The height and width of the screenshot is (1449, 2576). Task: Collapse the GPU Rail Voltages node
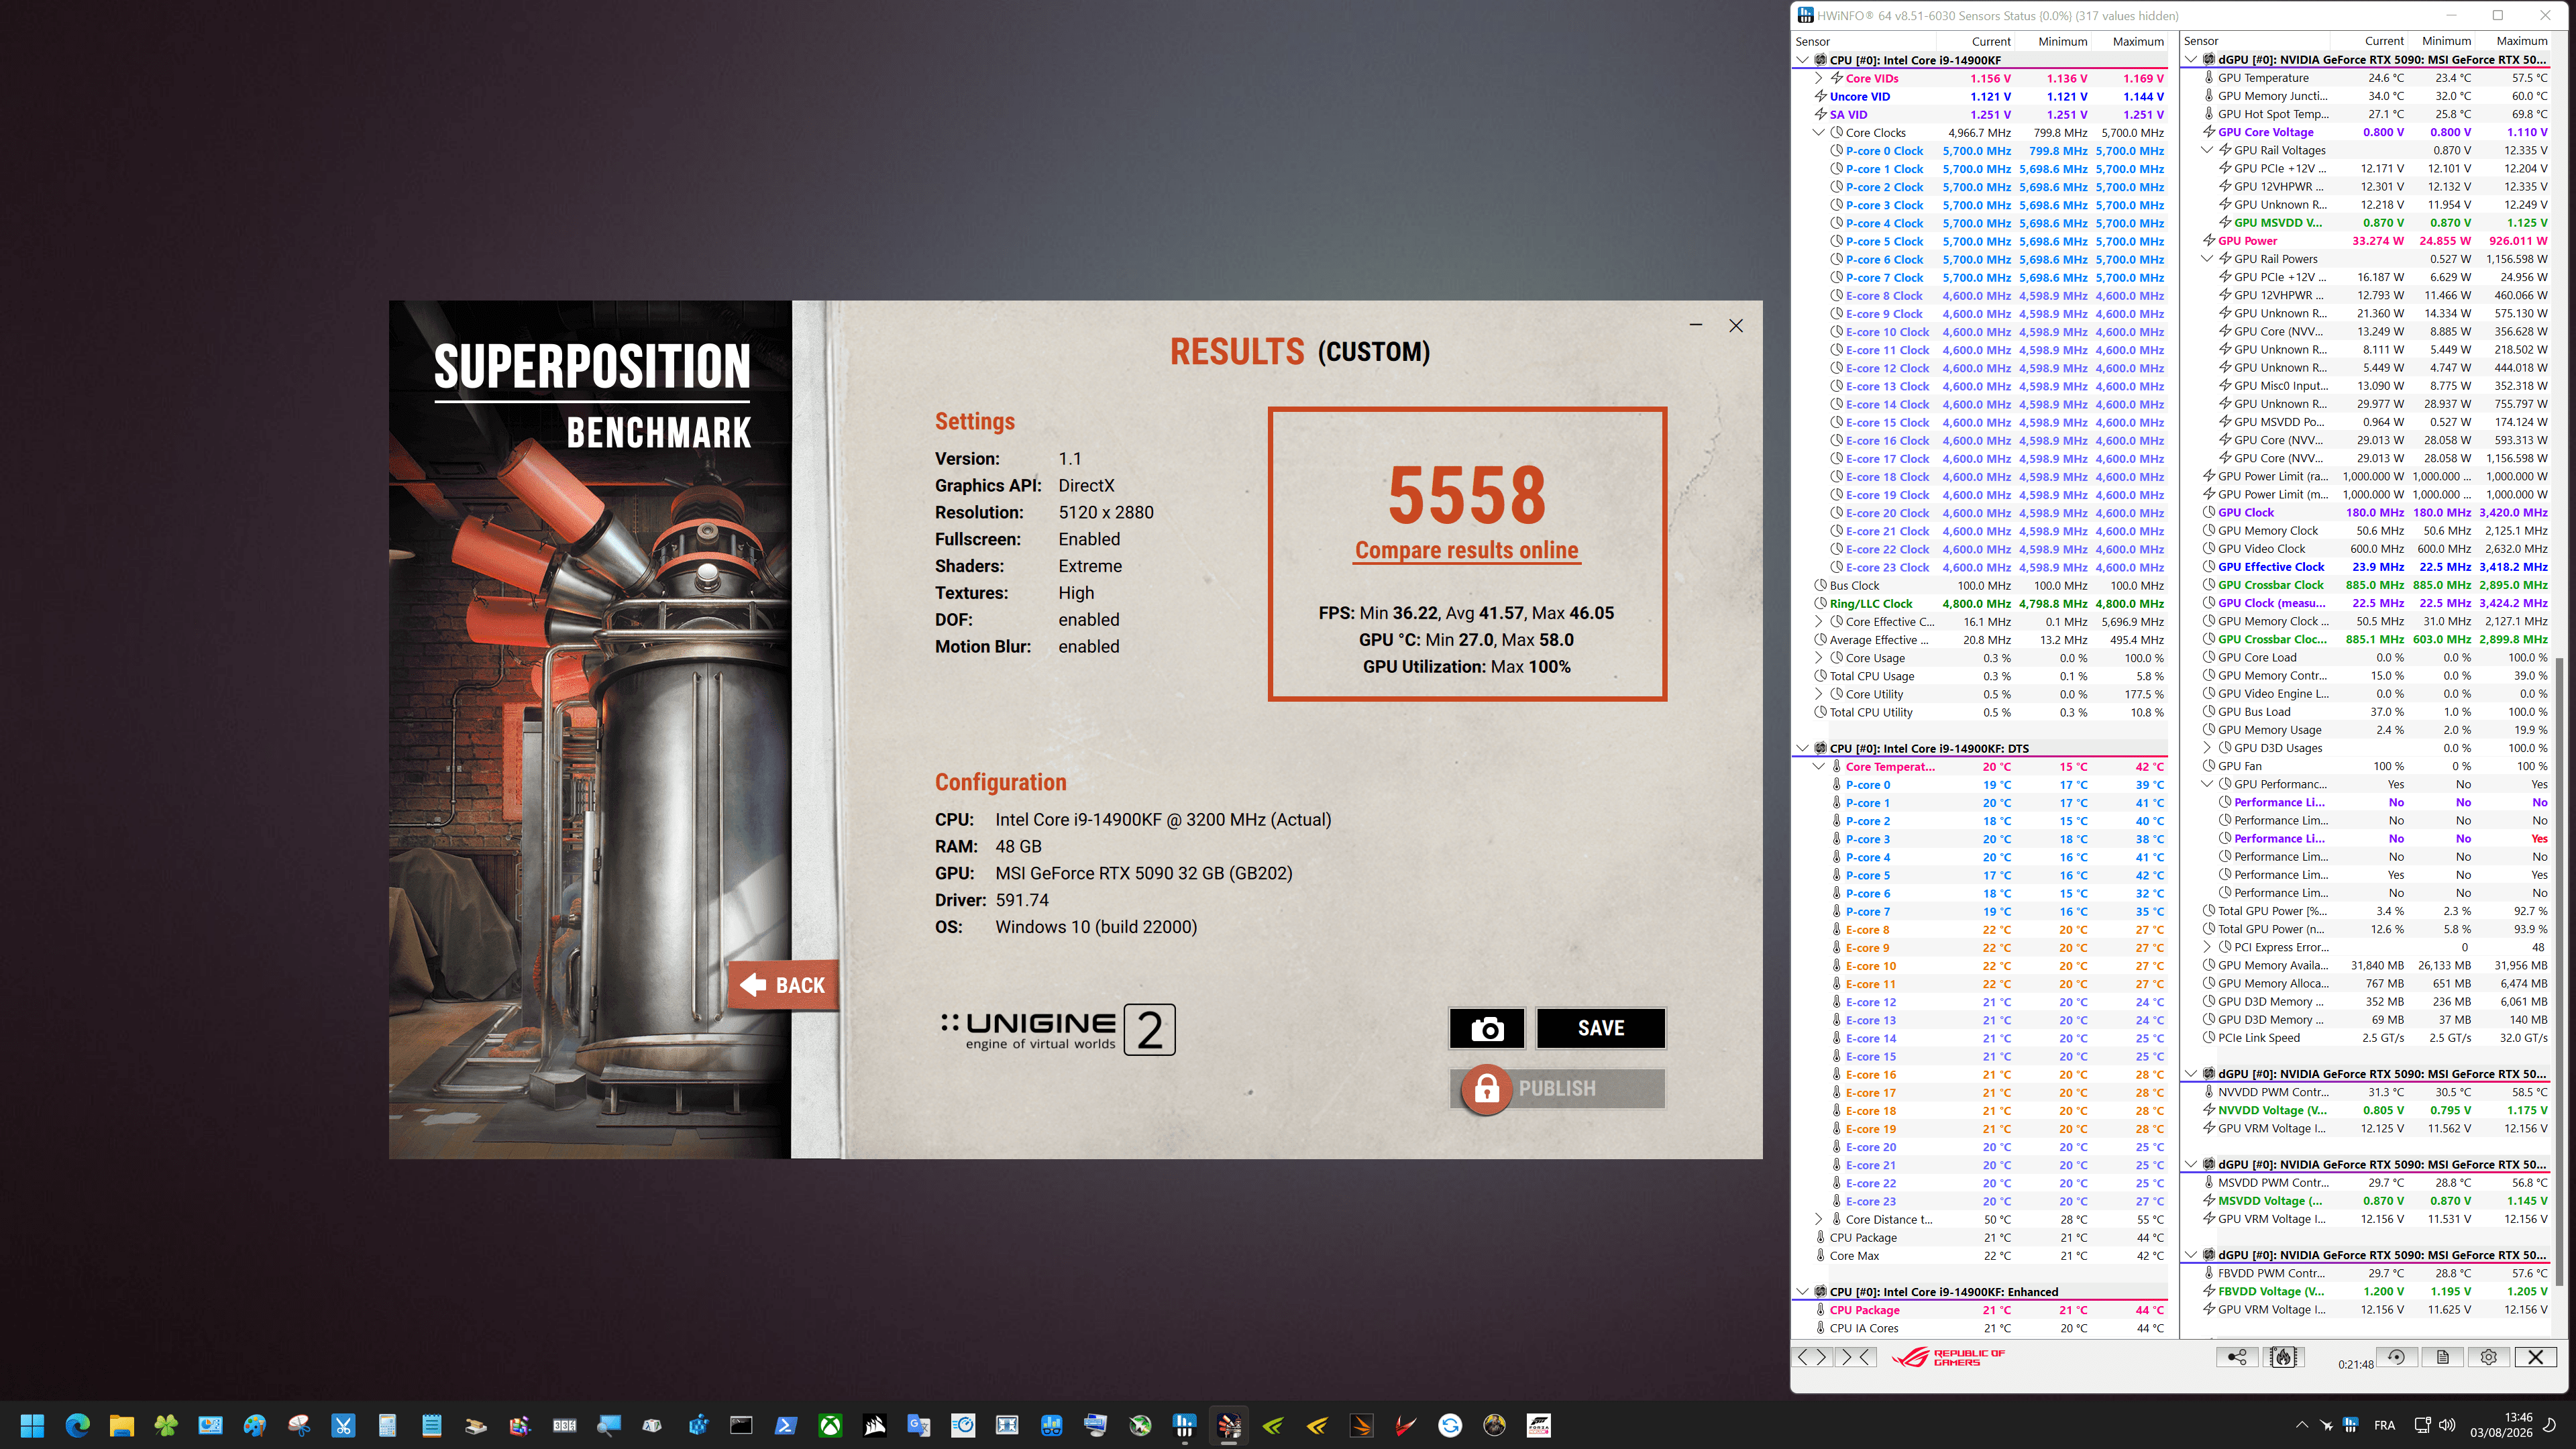click(2207, 150)
